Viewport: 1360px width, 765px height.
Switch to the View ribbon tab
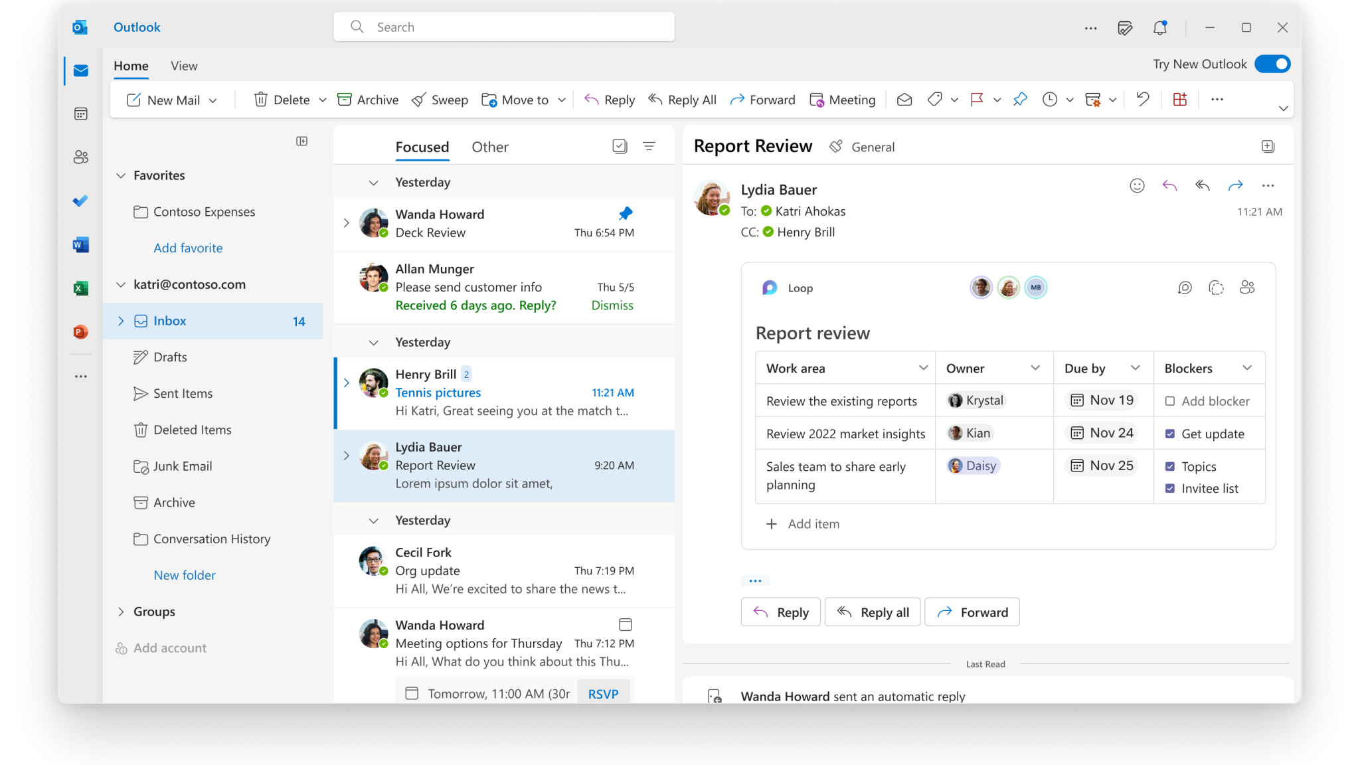click(184, 66)
